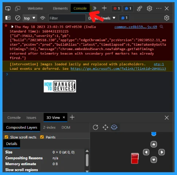Image resolution: width=177 pixels, height=175 pixels.
Task: Reset the 3D view with the refresh icon
Action: (x=95, y=128)
